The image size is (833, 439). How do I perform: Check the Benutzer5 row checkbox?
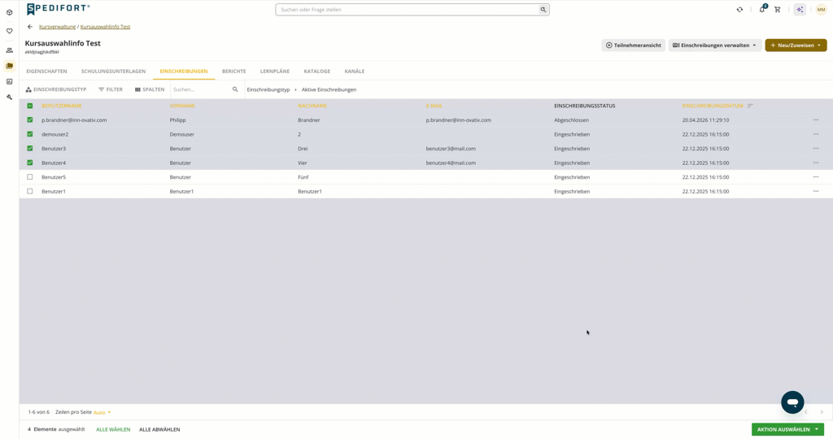click(30, 176)
